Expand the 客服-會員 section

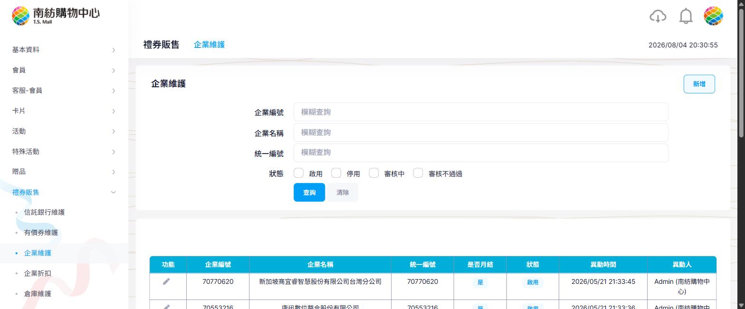tap(64, 91)
